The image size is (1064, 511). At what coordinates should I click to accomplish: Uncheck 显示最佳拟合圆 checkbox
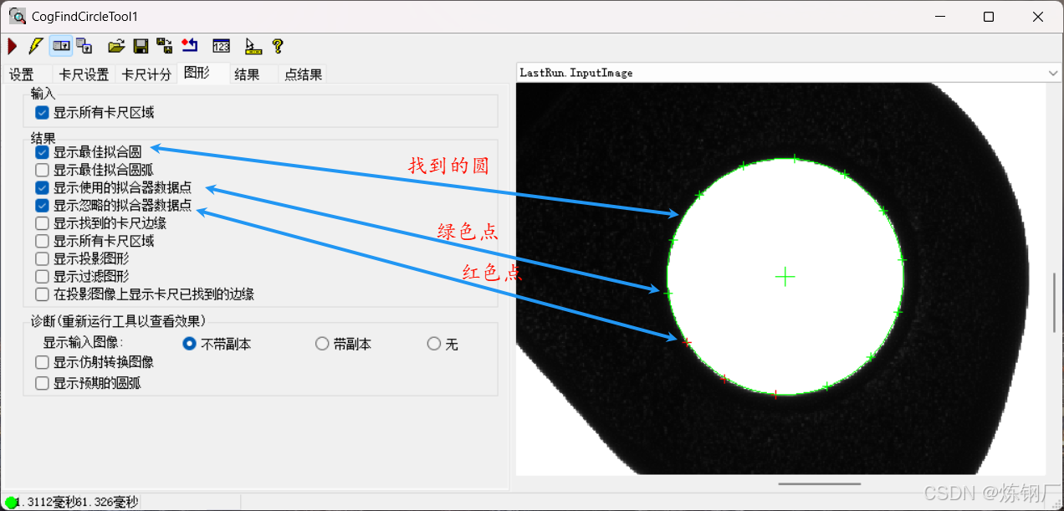41,151
